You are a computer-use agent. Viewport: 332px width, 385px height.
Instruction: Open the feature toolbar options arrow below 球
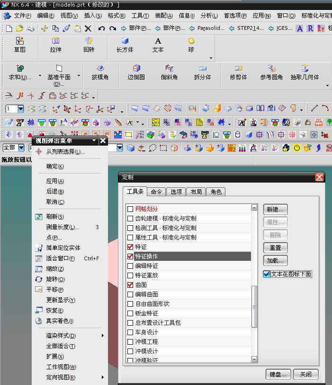pyautogui.click(x=211, y=58)
